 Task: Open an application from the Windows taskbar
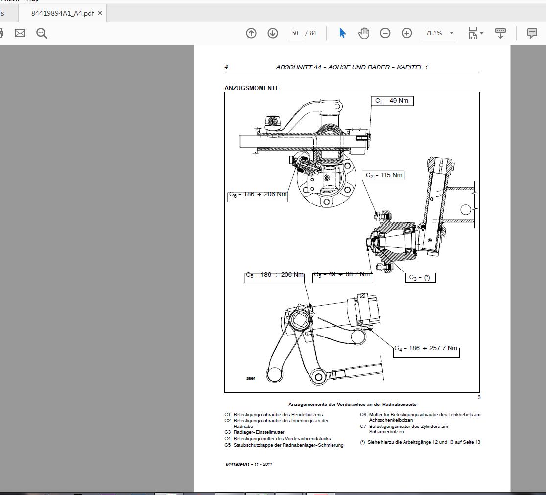[169, 493]
